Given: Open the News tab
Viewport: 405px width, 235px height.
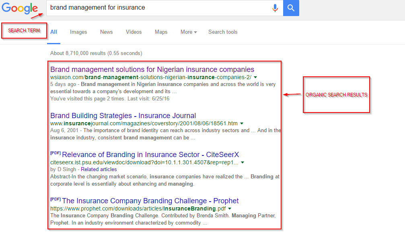Looking at the screenshot, I should pos(107,32).
